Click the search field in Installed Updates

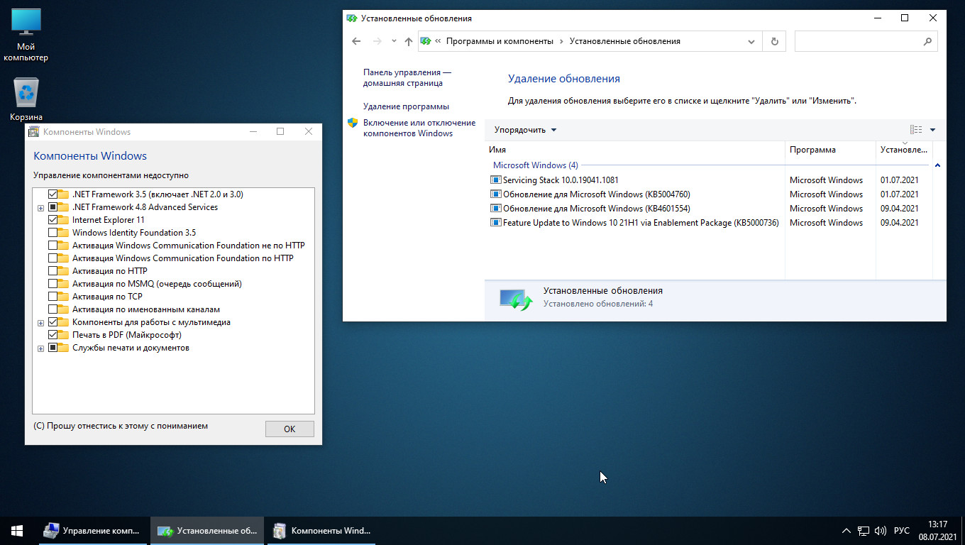[x=859, y=41]
